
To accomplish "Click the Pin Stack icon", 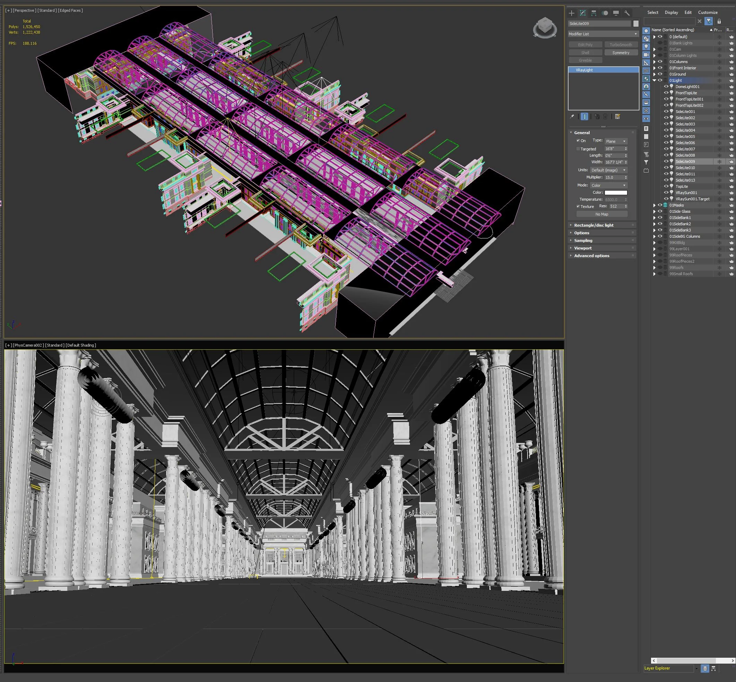I will (572, 117).
